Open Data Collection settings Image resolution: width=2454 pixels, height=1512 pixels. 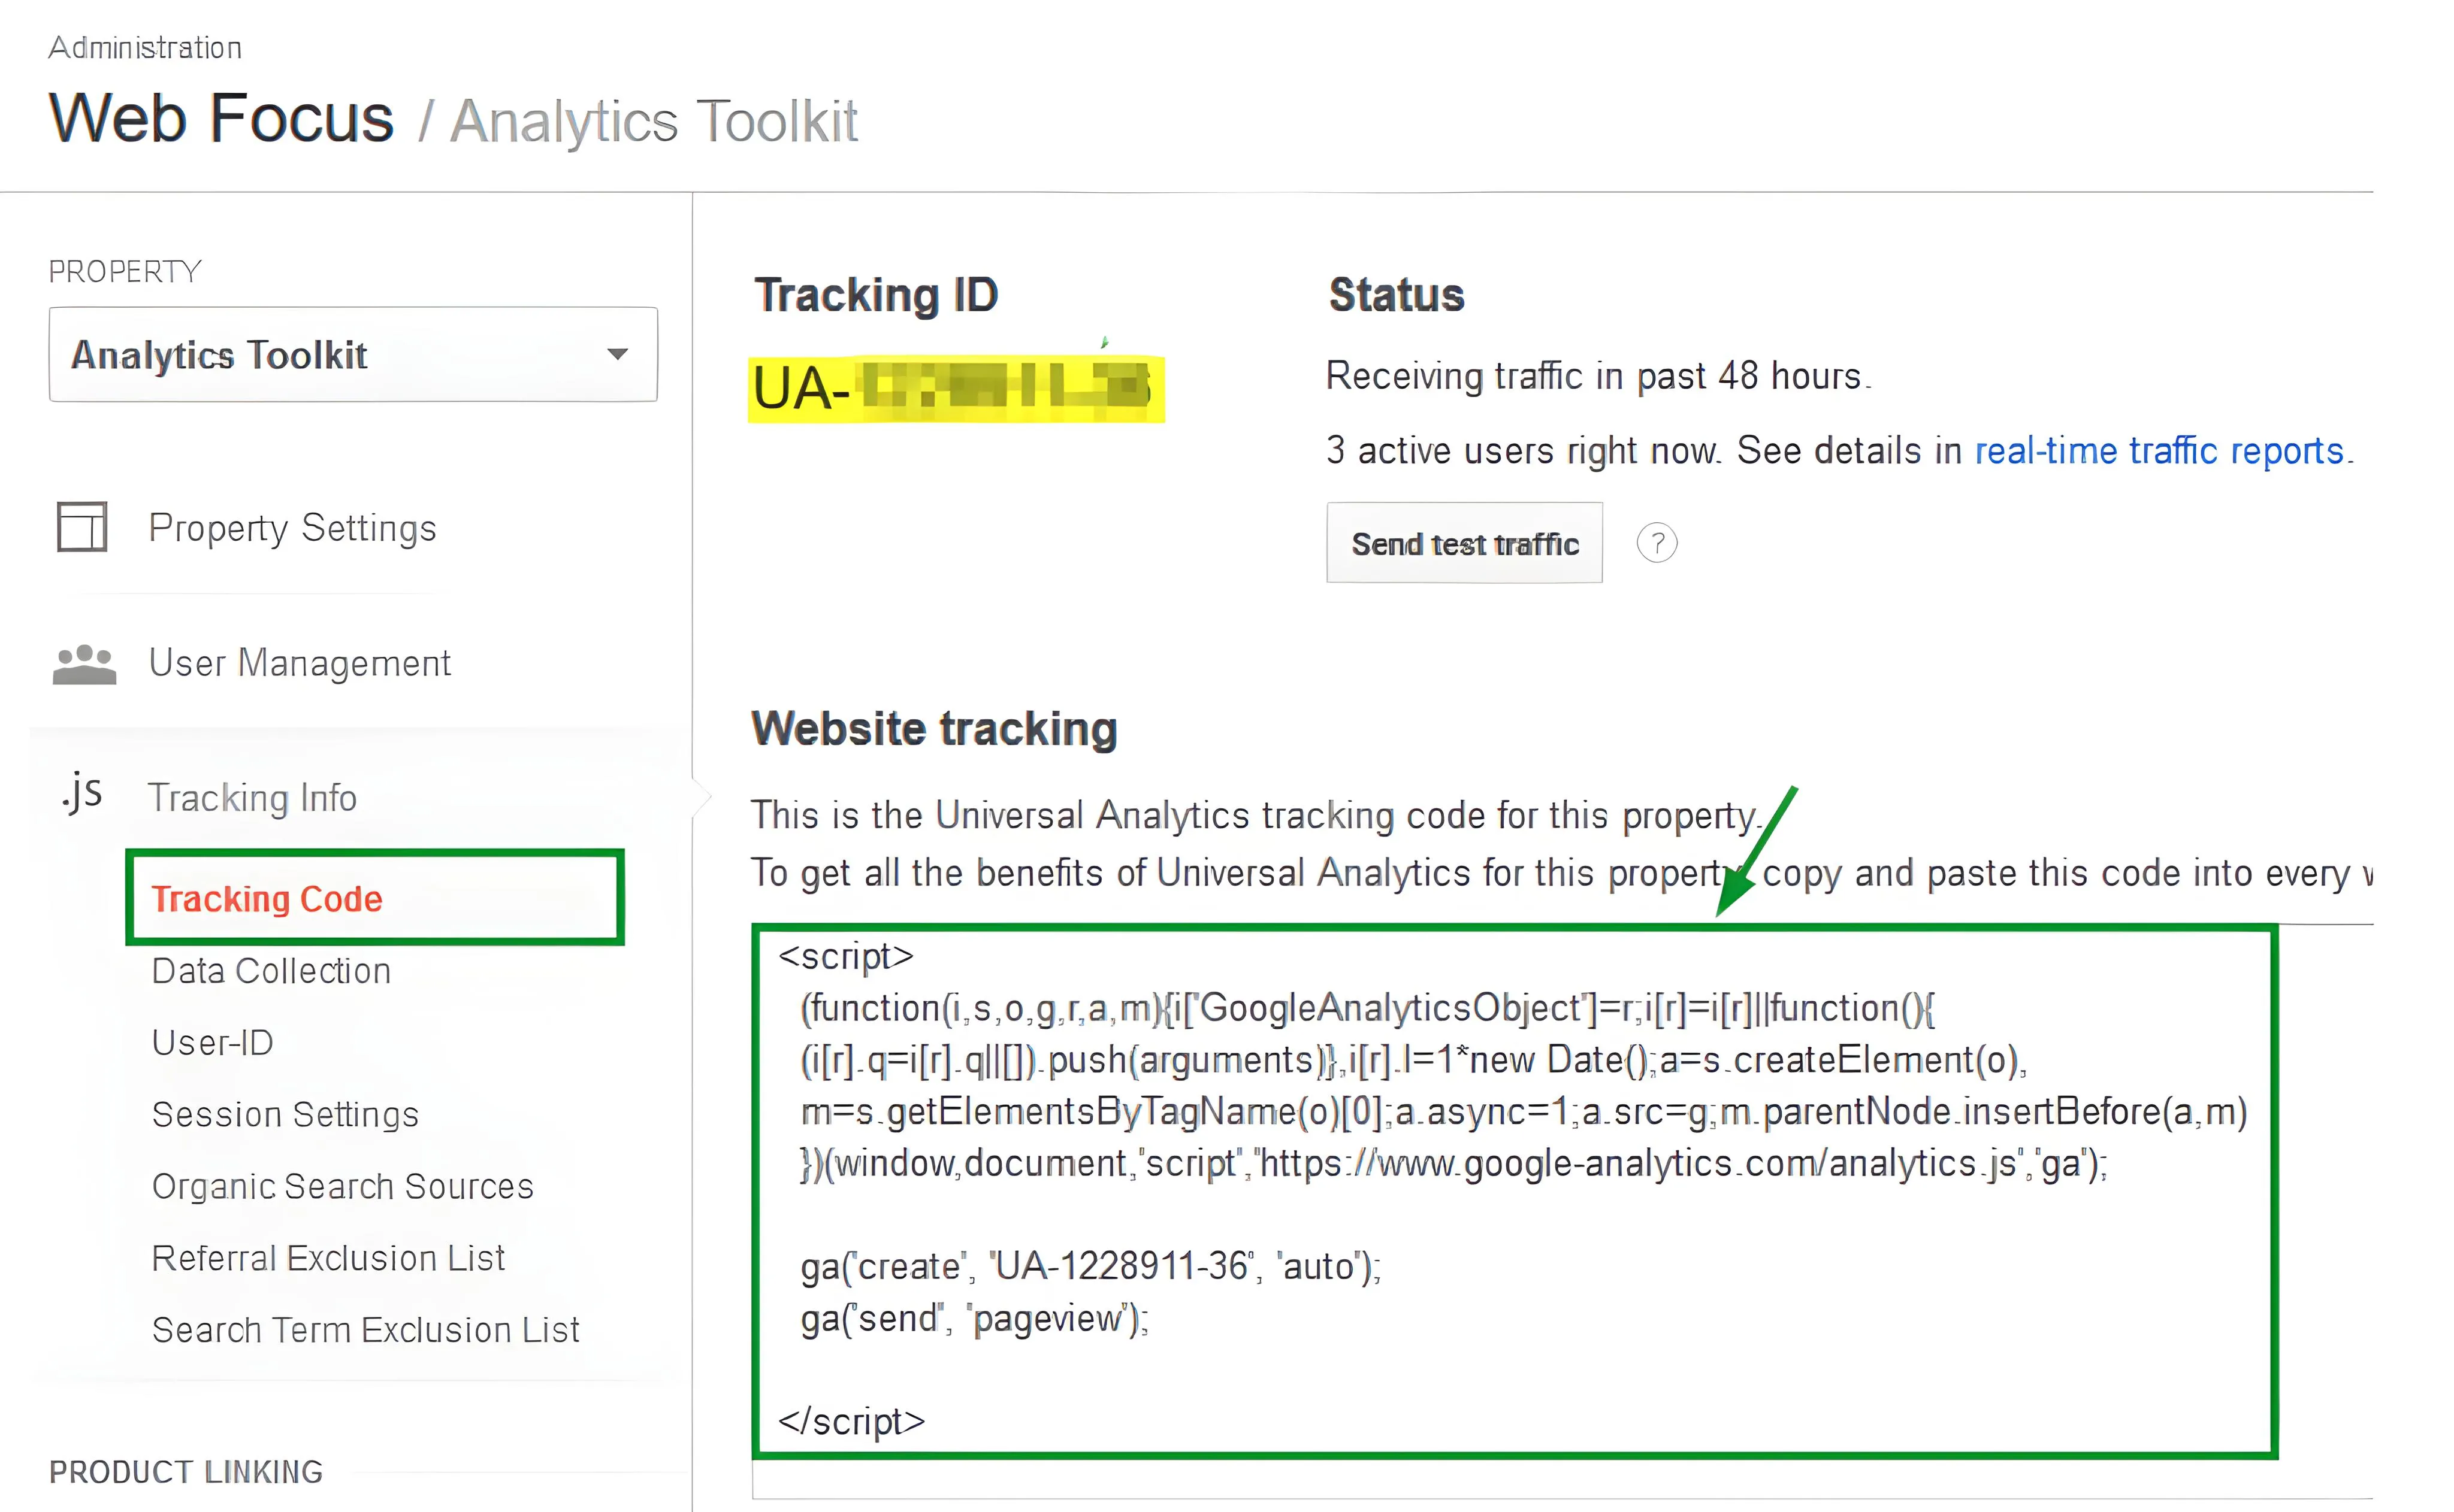pyautogui.click(x=271, y=971)
